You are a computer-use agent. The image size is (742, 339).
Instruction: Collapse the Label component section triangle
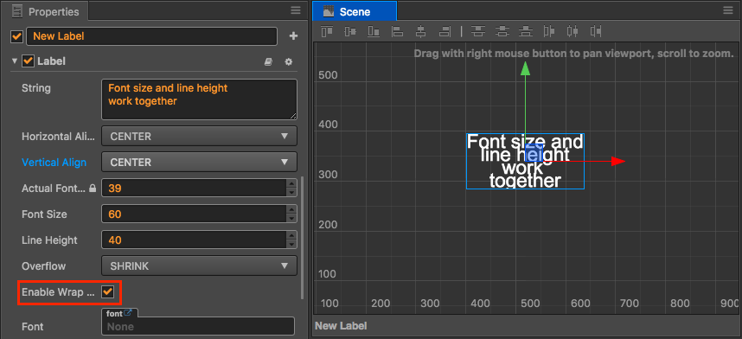click(x=14, y=61)
